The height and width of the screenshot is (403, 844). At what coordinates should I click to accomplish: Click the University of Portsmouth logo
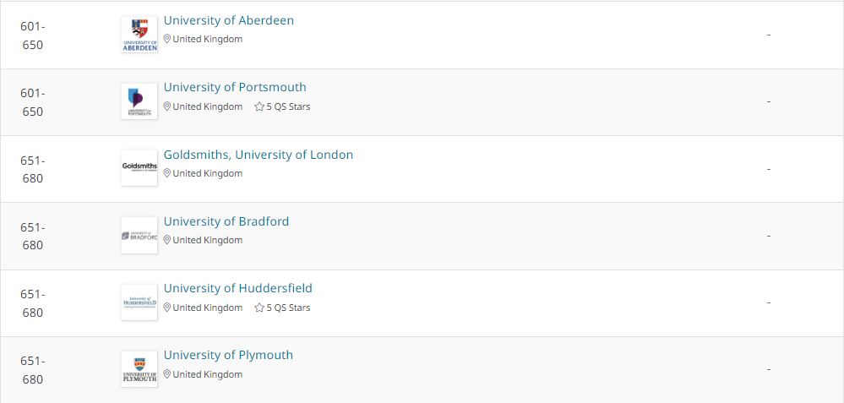[139, 101]
